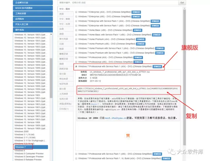Select Windows 7 Home Basic (x86) checkbox

click(76, 30)
